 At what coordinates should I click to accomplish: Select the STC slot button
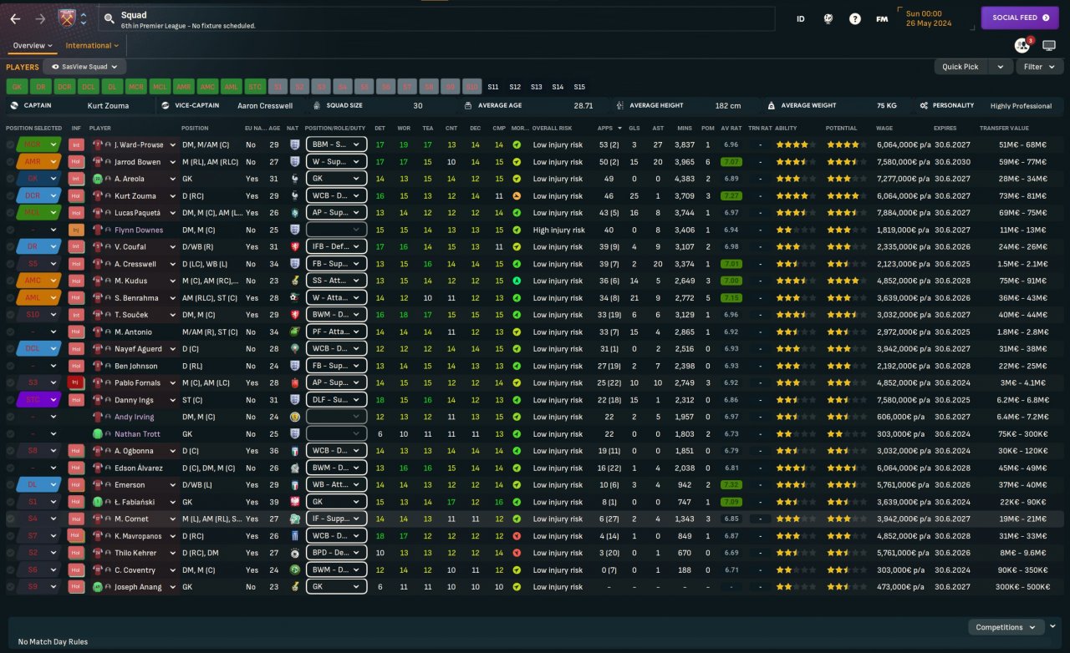point(256,87)
